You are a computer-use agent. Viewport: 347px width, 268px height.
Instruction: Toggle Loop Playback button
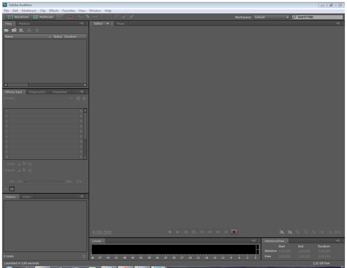tap(194, 232)
